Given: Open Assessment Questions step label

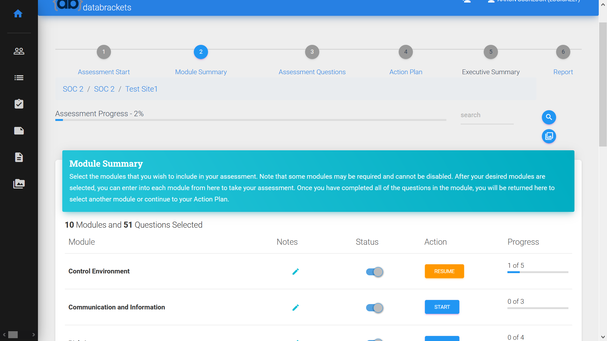Looking at the screenshot, I should coord(312,72).
